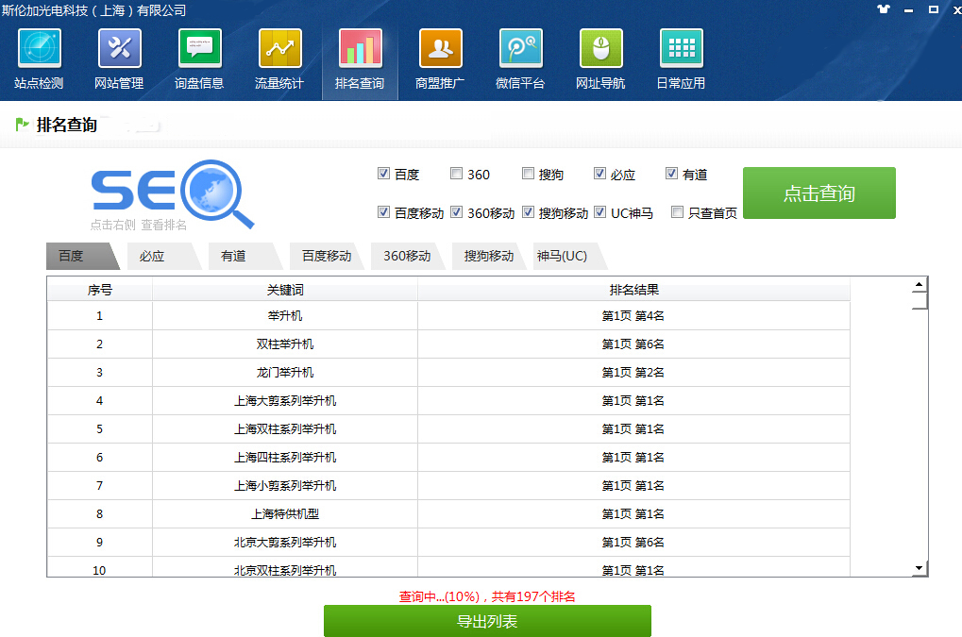Click the scrollbar up arrow
The width and height of the screenshot is (962, 637).
coord(919,284)
